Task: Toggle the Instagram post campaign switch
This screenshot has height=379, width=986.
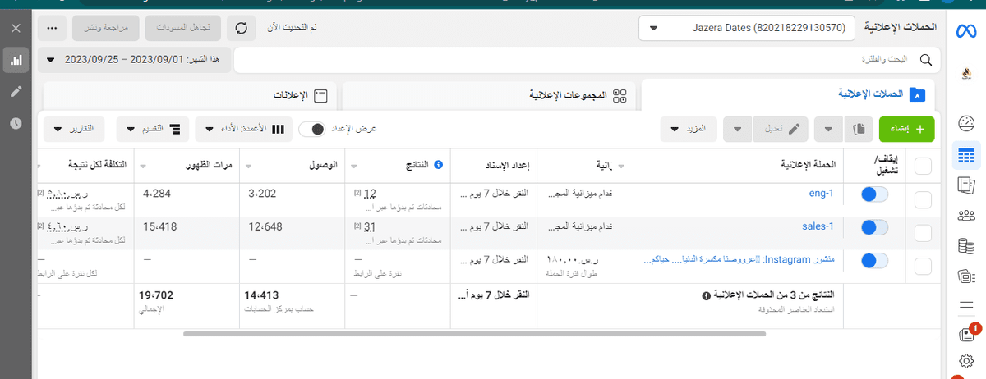Action: [x=874, y=261]
